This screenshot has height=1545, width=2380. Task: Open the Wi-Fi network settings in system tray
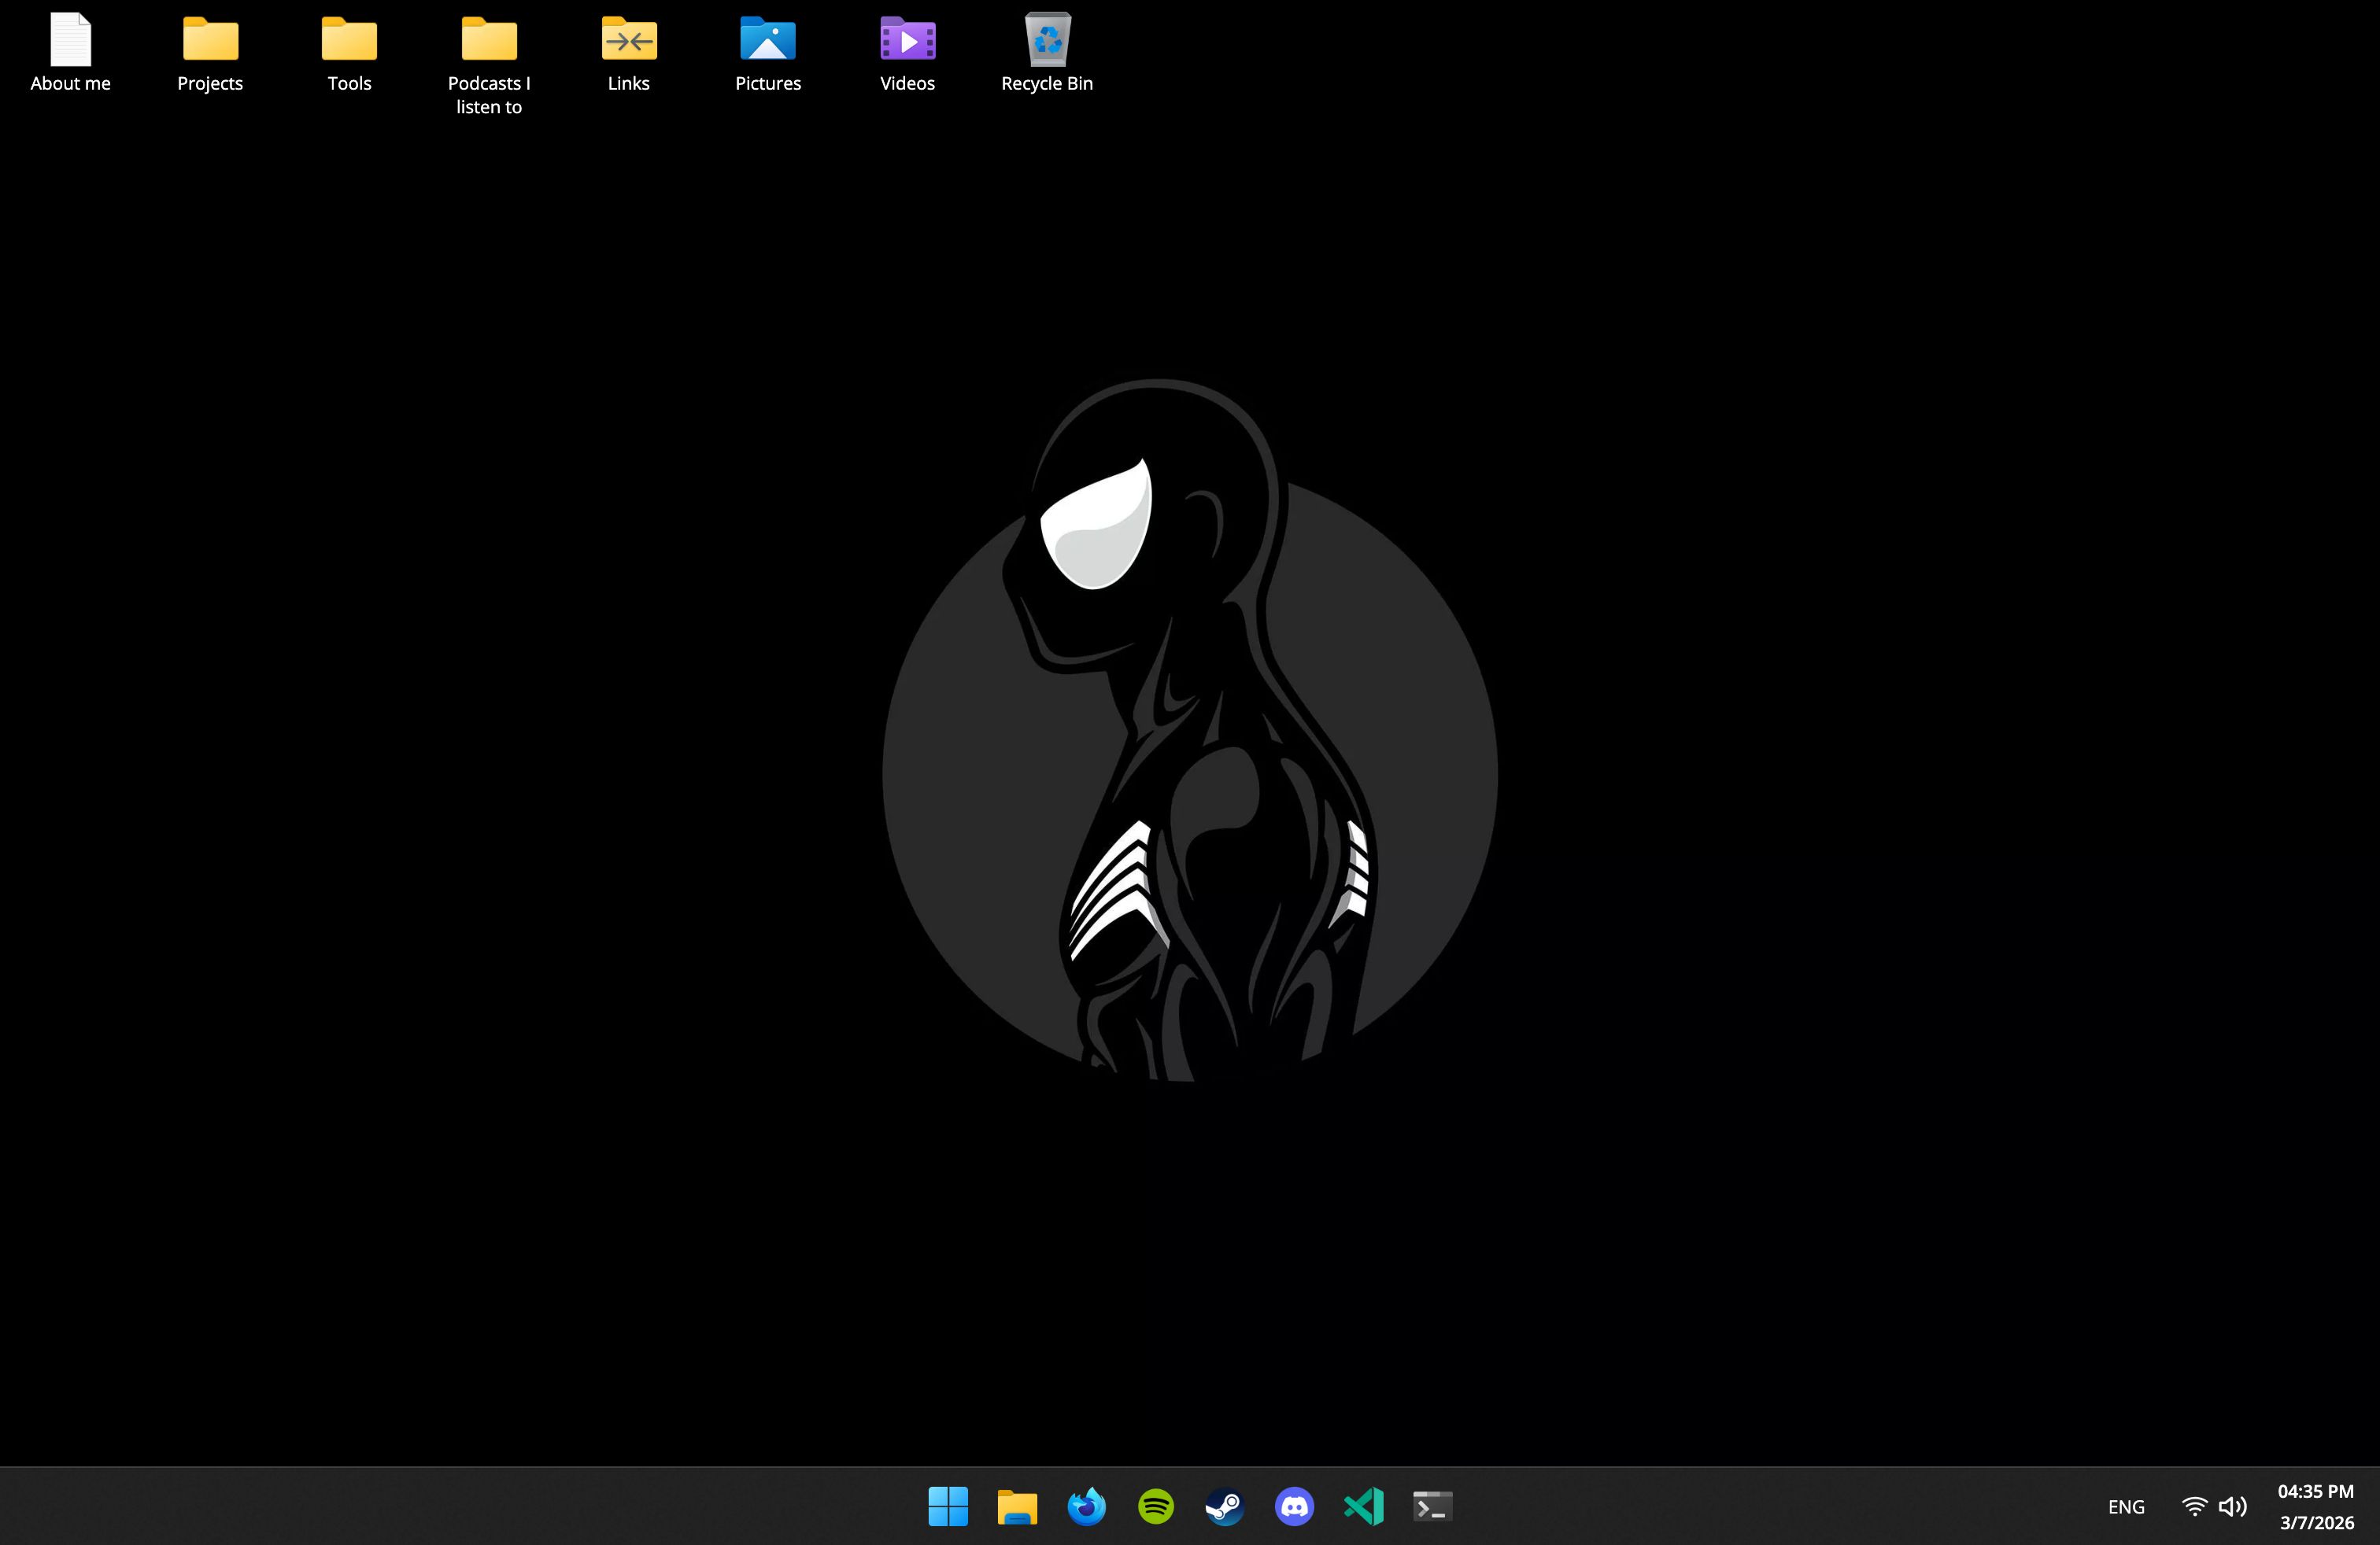[x=2194, y=1506]
